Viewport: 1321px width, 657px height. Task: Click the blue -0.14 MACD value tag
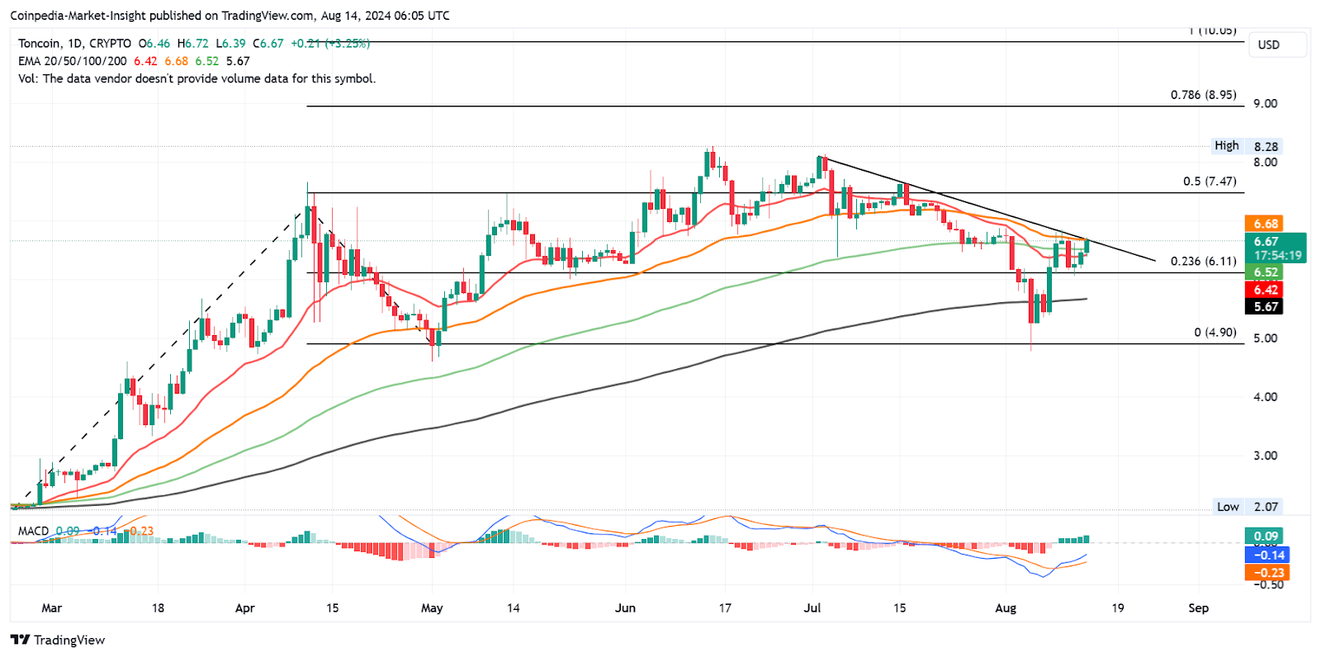[1266, 555]
